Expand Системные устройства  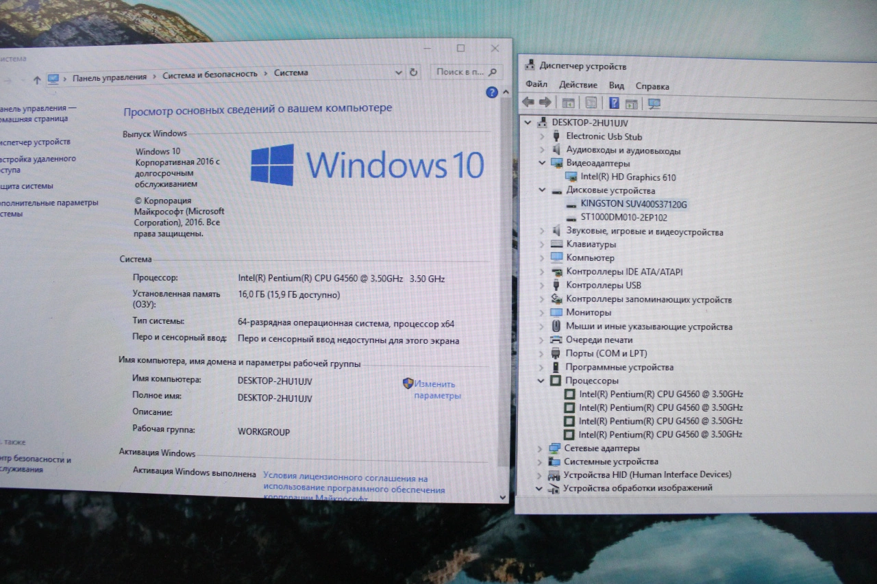click(x=541, y=461)
